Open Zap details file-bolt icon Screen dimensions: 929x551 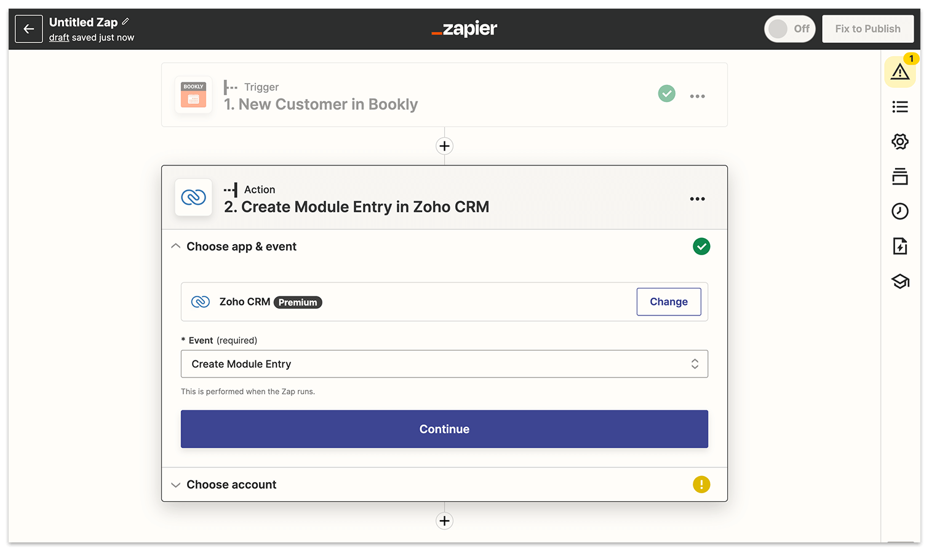[x=900, y=246]
